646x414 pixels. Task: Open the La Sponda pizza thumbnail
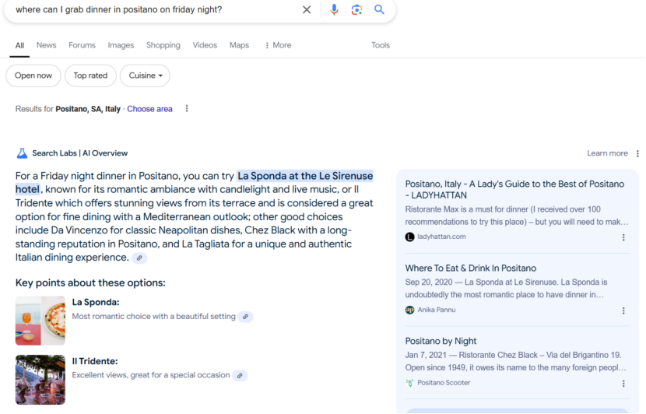pos(40,321)
